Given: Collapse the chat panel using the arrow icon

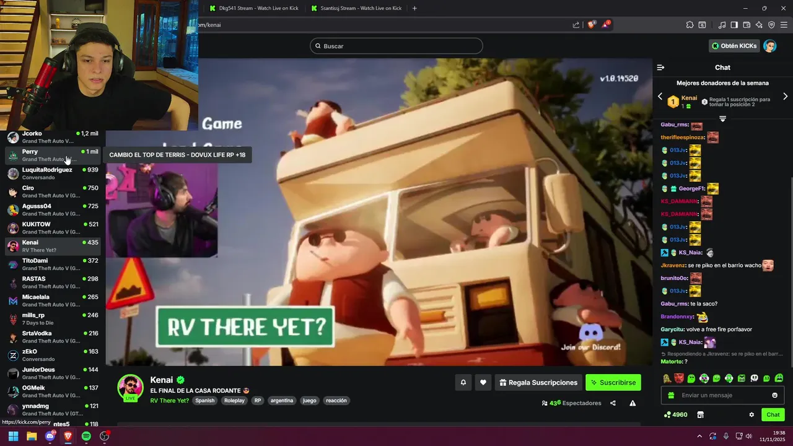Looking at the screenshot, I should (x=660, y=68).
